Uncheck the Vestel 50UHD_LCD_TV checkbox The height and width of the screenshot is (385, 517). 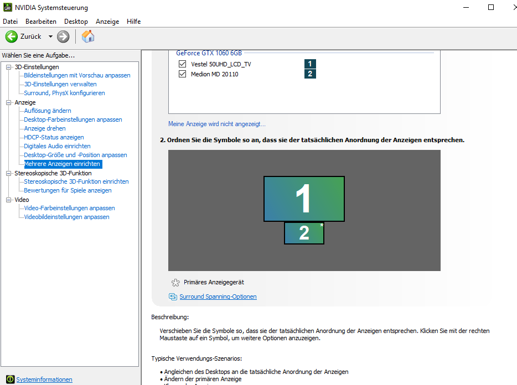tap(182, 64)
